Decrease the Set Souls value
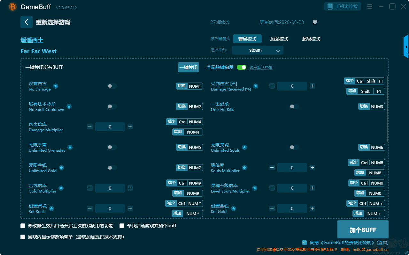The width and height of the screenshot is (409, 255). click(90, 208)
